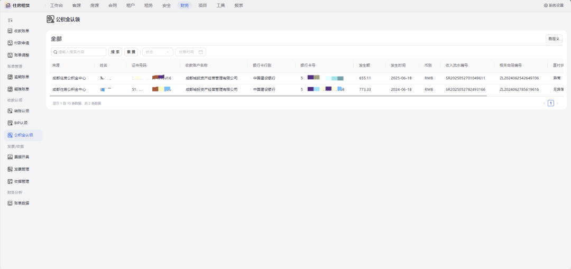Open 发票管理 in the sidebar

(21, 169)
